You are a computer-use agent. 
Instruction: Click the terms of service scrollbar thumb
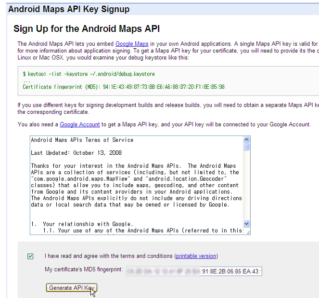click(x=246, y=147)
